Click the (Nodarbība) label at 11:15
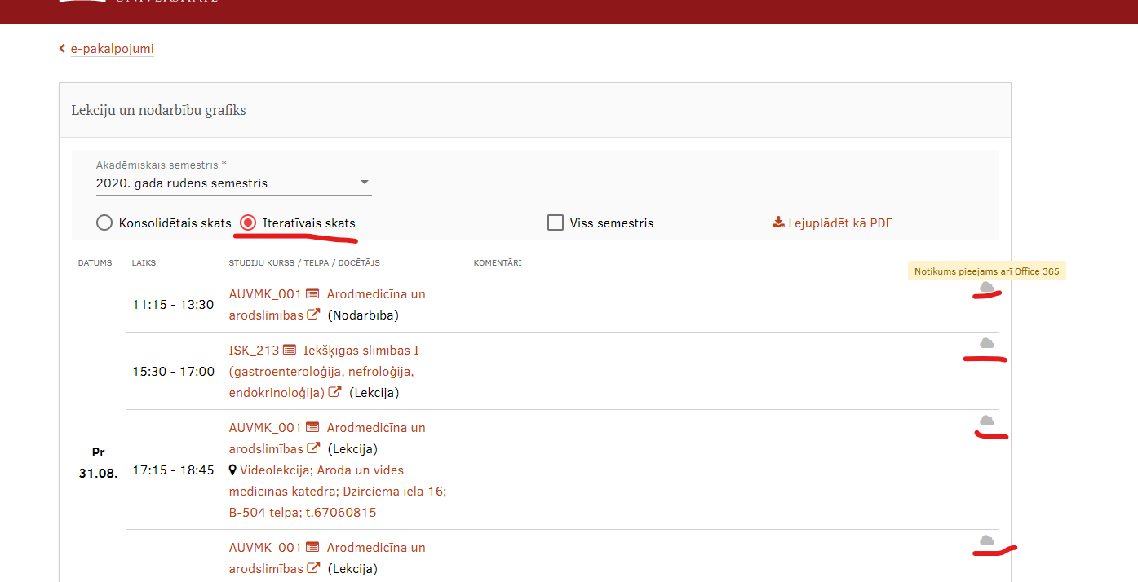Viewport: 1138px width, 582px height. point(363,315)
